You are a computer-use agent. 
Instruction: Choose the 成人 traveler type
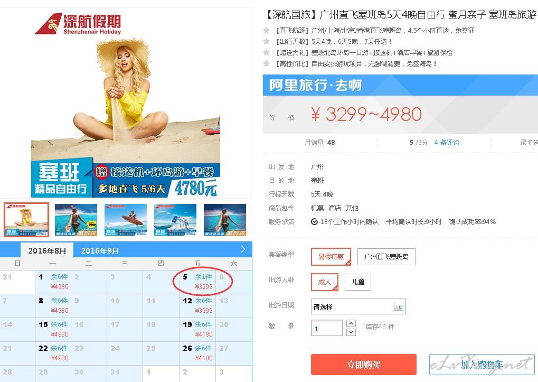tap(325, 282)
